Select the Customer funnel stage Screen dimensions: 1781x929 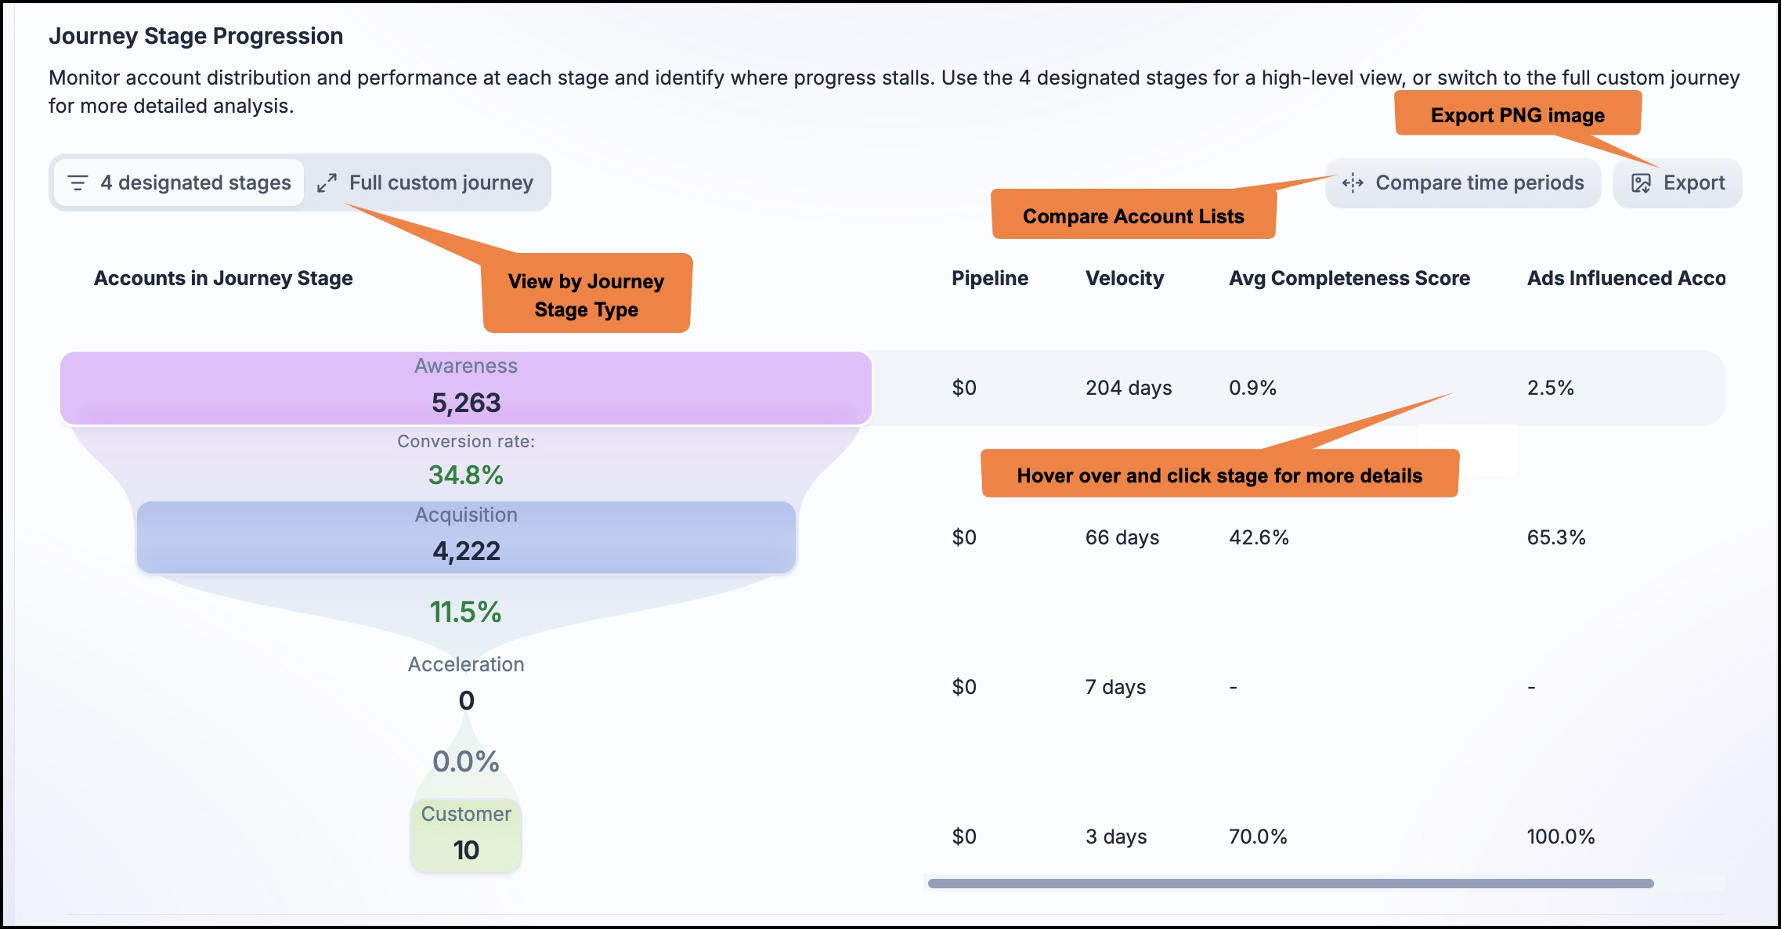[466, 836]
